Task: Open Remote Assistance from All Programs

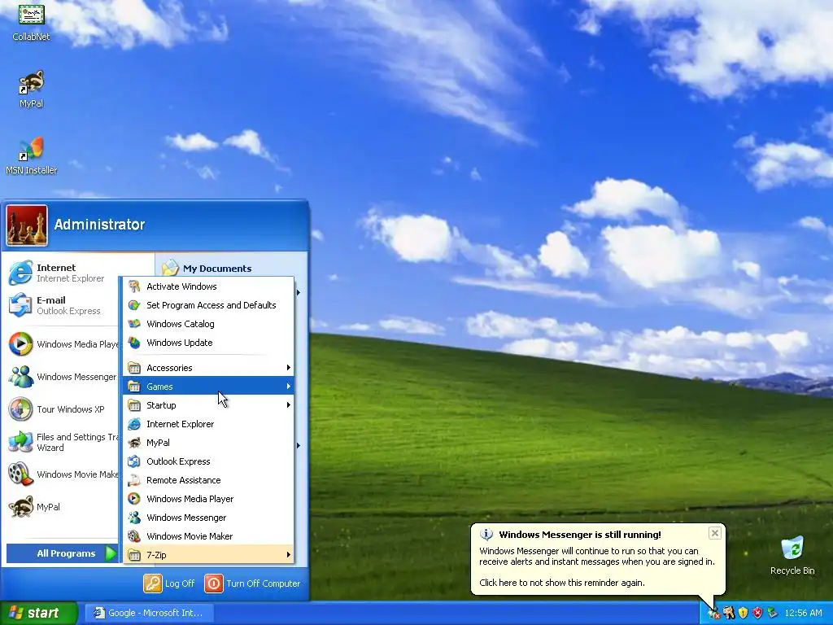Action: (x=208, y=480)
